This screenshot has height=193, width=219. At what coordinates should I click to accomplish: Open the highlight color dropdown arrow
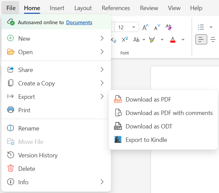click(162, 40)
